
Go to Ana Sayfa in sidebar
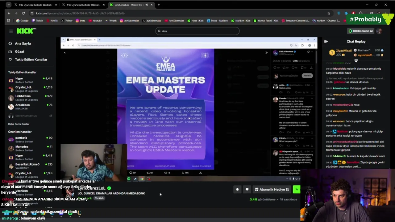click(20, 43)
